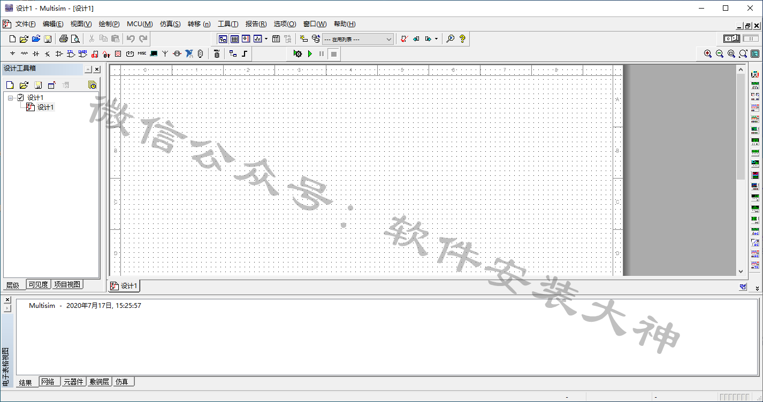Expand the instruments toolbar overflow chevron

pos(757,288)
